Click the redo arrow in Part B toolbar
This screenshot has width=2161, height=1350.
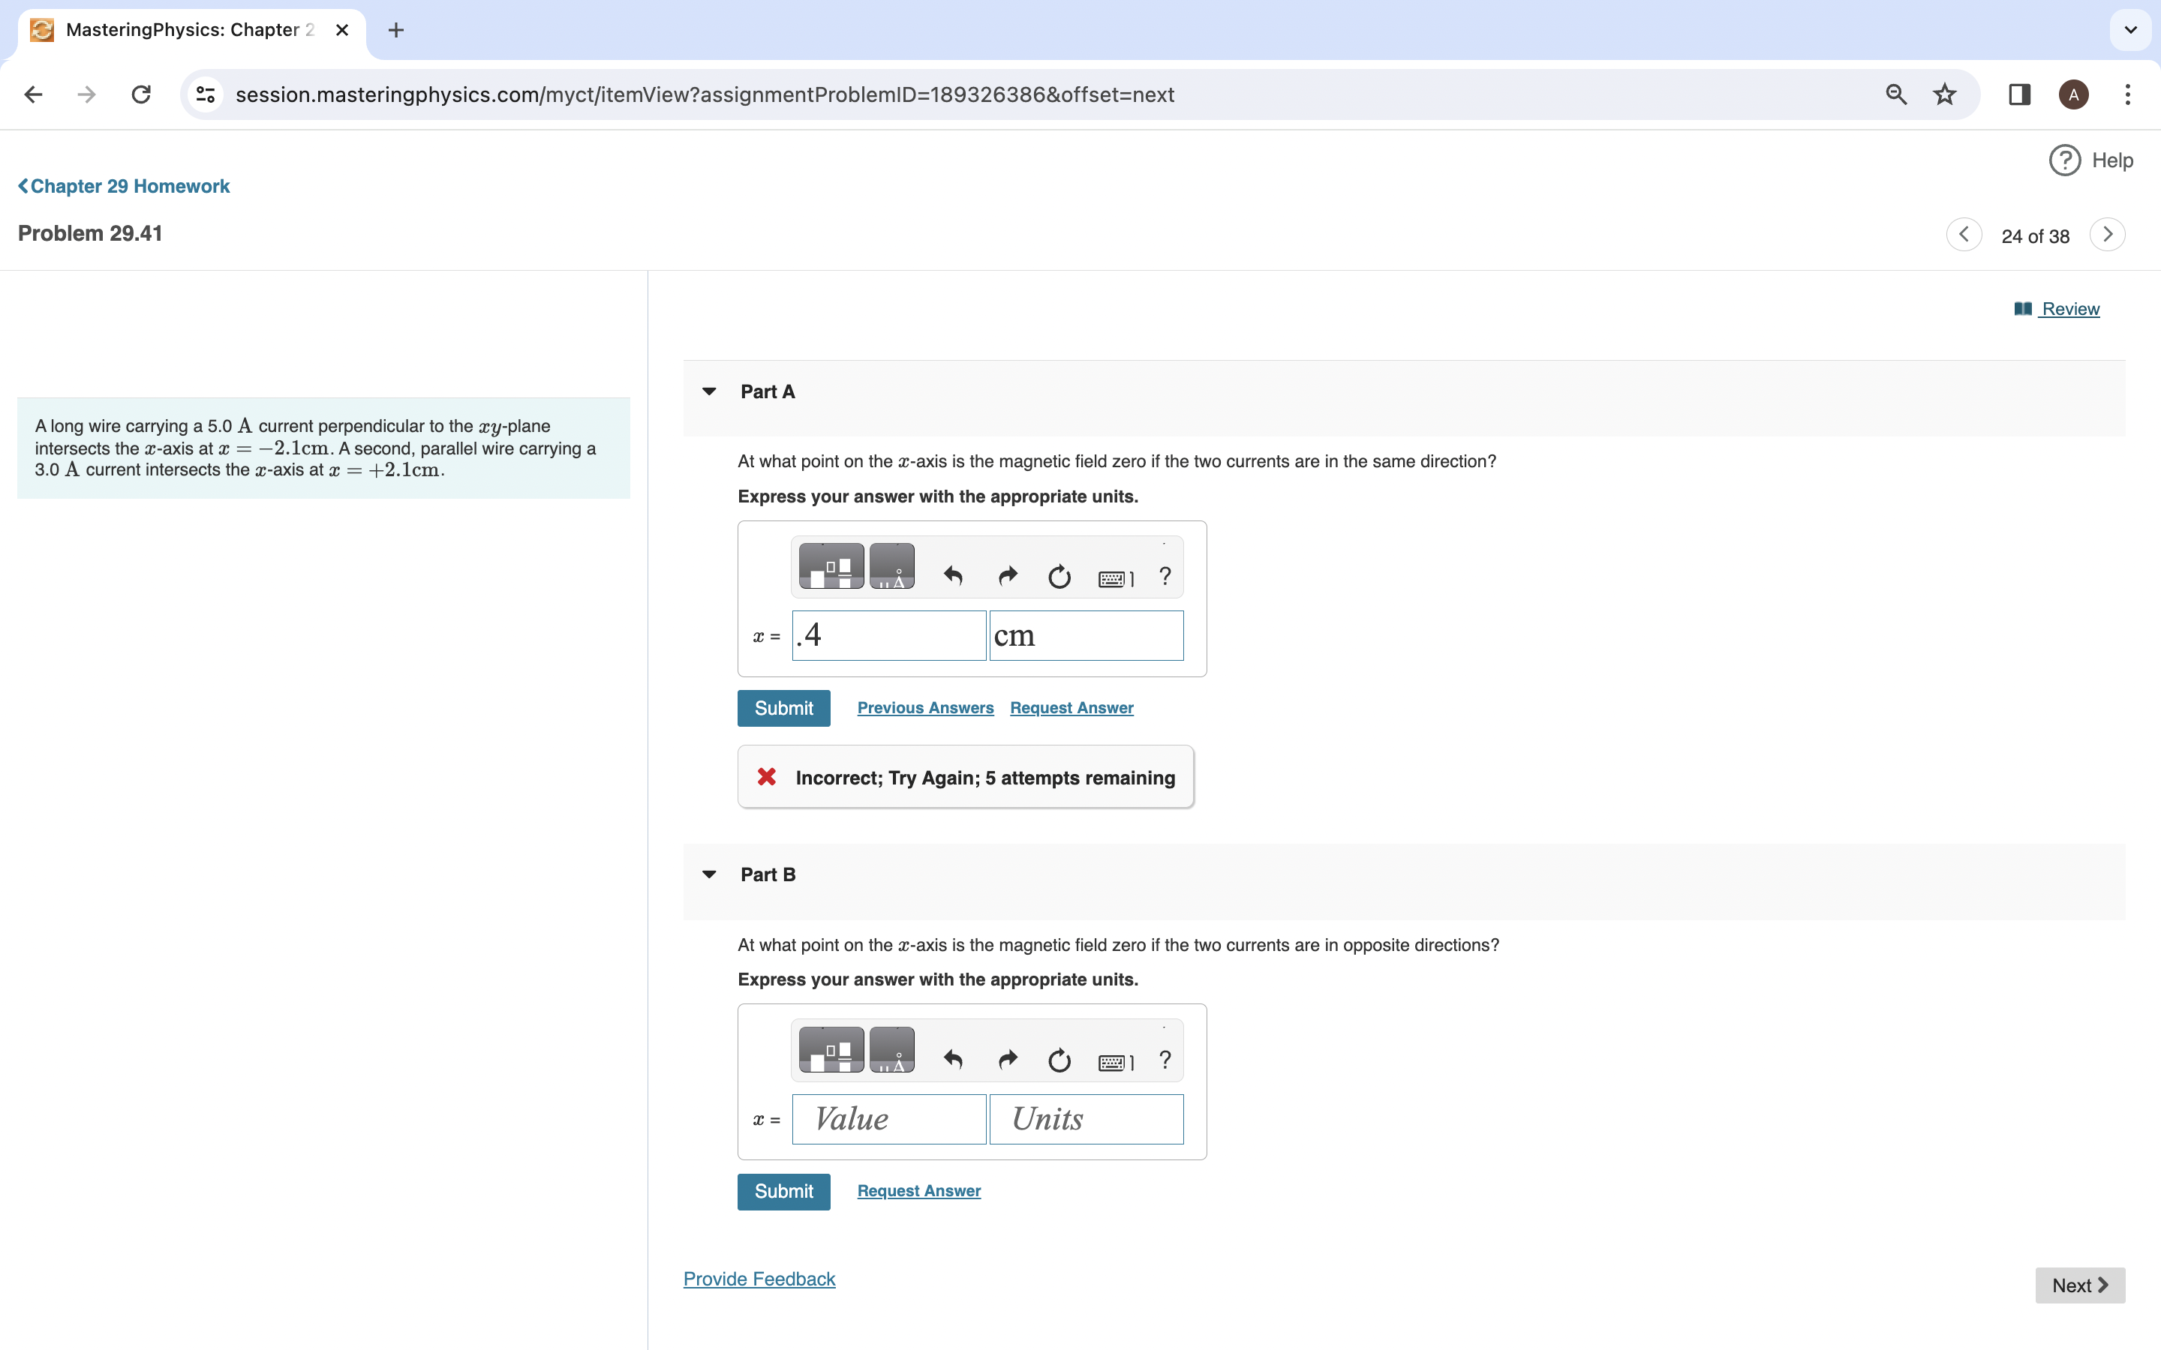1007,1060
